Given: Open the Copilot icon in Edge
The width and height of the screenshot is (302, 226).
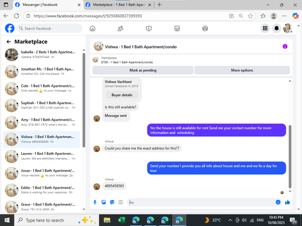Looking at the screenshot, I should 295,16.
